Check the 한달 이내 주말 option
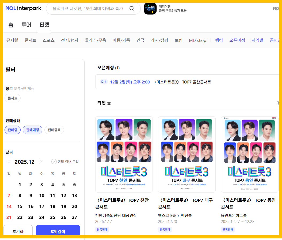Screen dimensions: 282x240 (65, 162)
